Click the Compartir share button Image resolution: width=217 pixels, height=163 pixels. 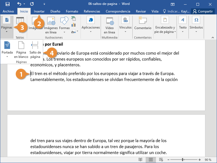203,11
